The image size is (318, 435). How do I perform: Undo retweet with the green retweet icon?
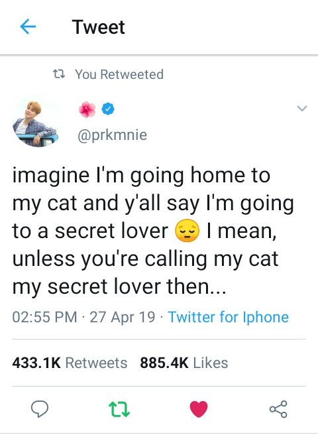coord(119,410)
